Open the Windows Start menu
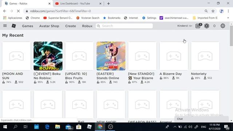 (5, 127)
